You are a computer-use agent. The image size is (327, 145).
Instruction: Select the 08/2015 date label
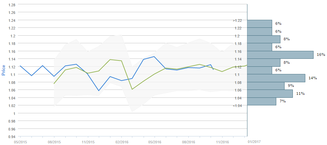(54, 142)
